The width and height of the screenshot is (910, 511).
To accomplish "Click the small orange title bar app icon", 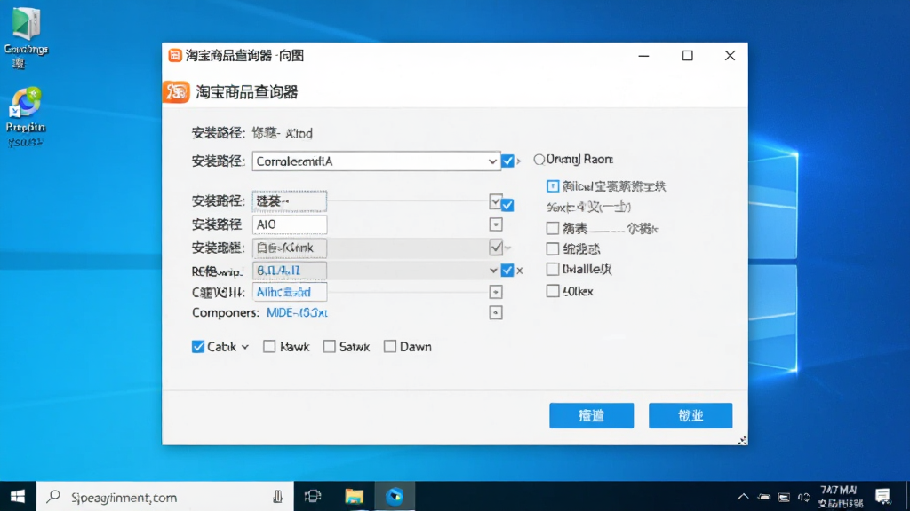I will 175,55.
